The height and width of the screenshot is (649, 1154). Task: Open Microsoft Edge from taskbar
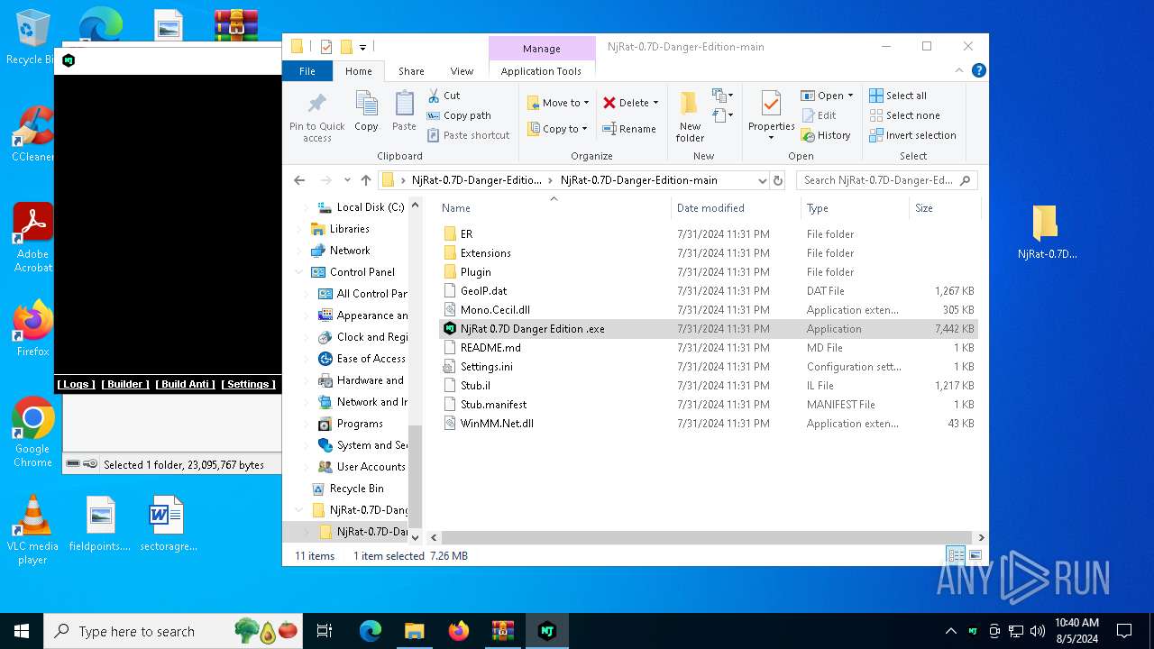371,631
